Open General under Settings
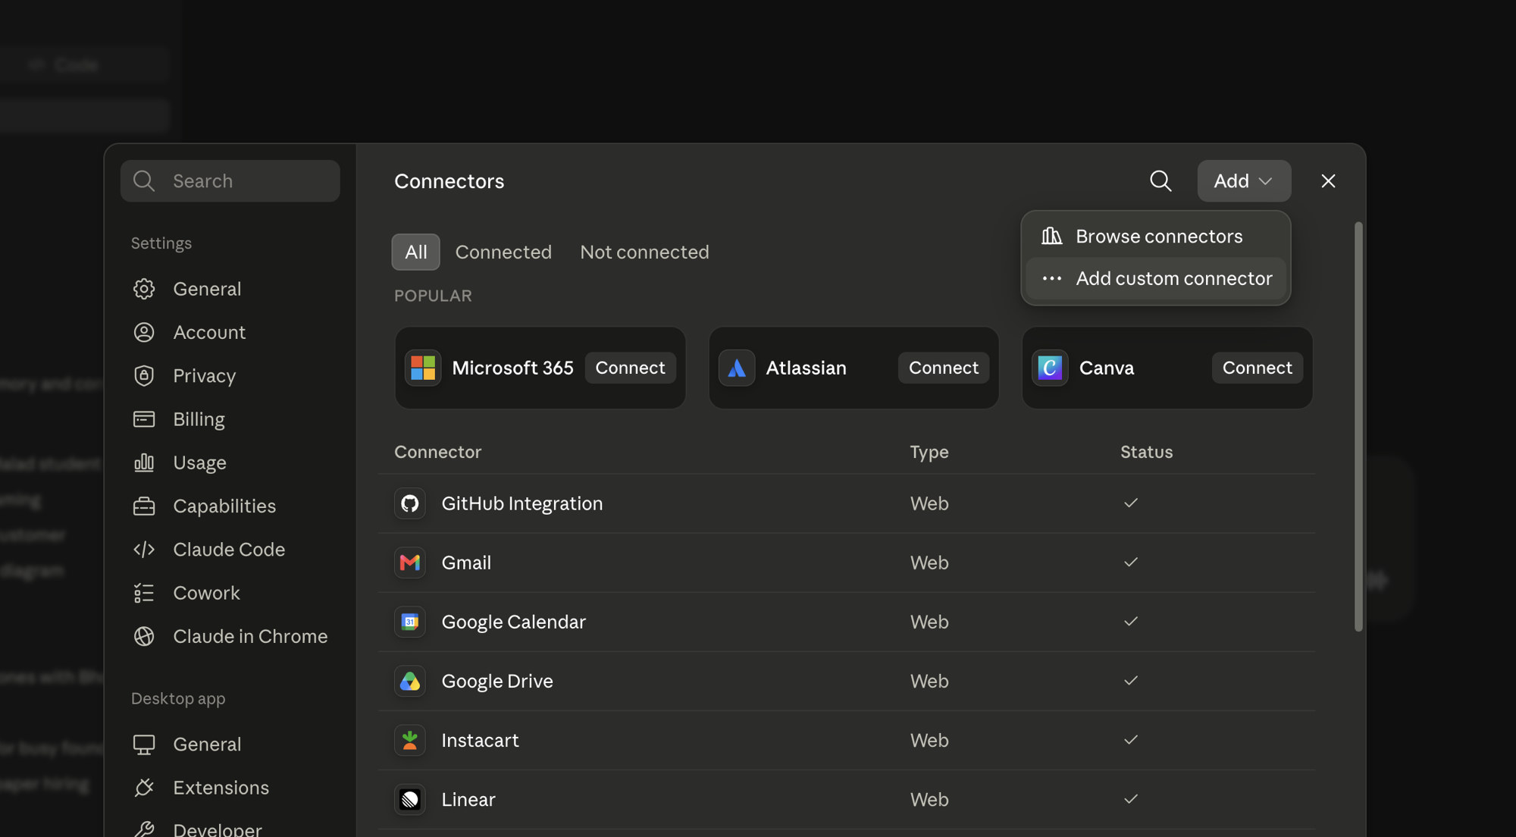Screen dimensions: 1516x837 tap(230, 289)
